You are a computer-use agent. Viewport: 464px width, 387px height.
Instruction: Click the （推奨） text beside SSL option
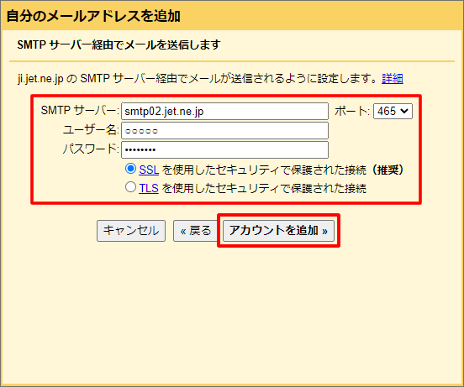click(388, 170)
